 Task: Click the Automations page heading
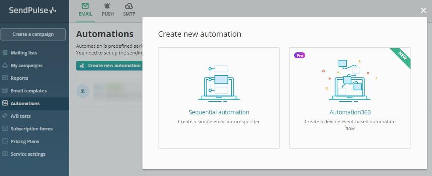pos(105,34)
